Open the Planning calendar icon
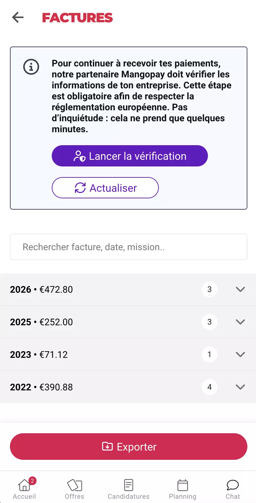 point(183,485)
